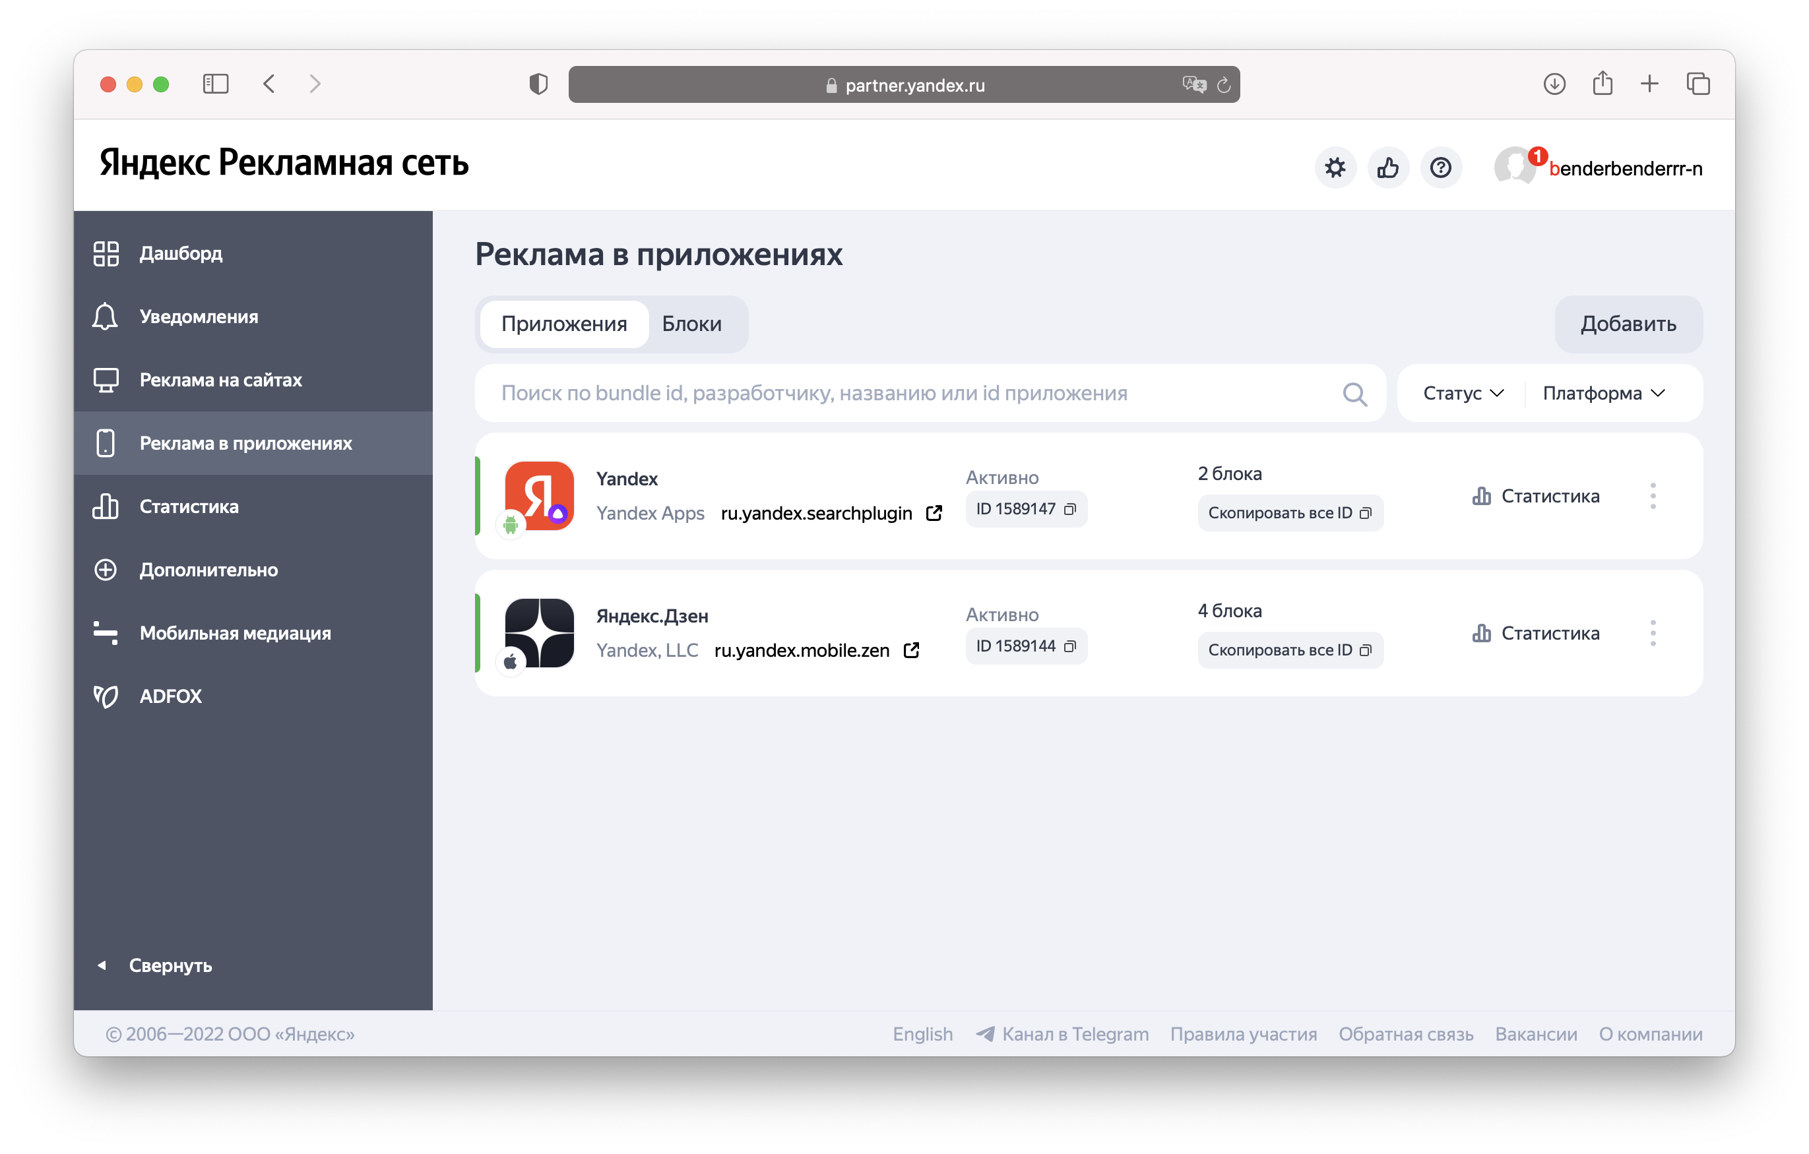
Task: Click the search magnifier icon
Action: pos(1354,394)
